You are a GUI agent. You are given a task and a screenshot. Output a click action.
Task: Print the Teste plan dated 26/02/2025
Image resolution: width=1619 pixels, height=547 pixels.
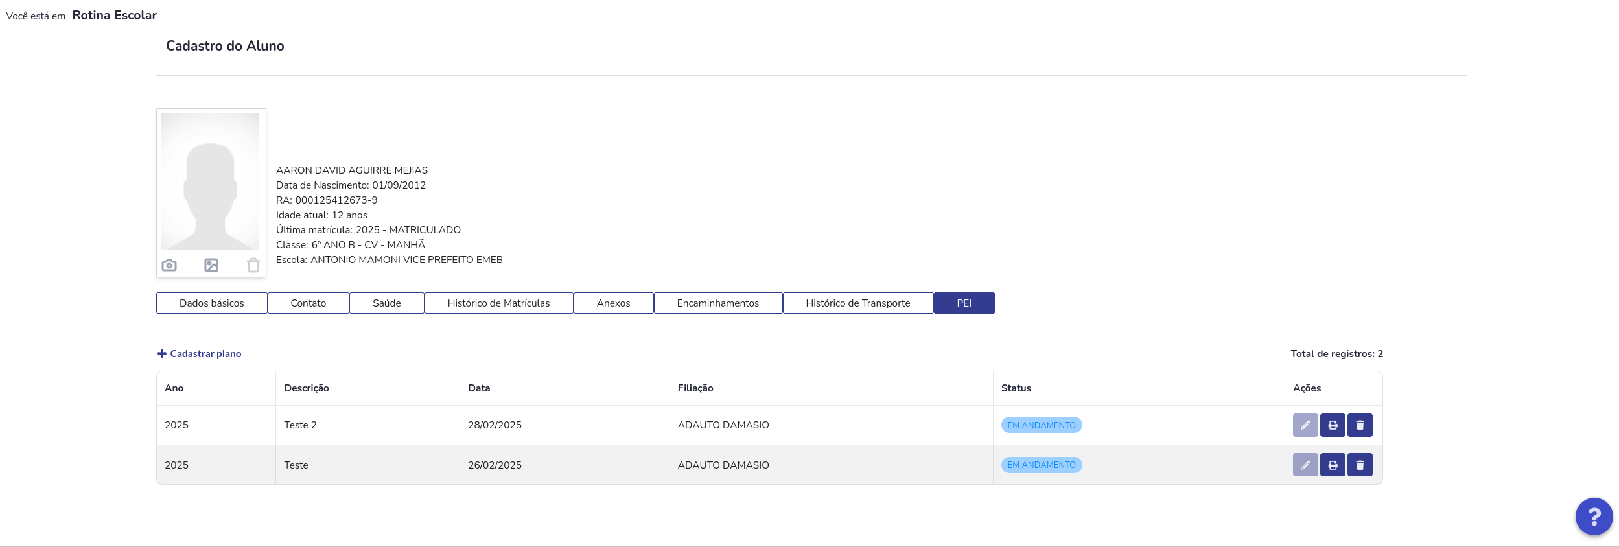tap(1333, 465)
